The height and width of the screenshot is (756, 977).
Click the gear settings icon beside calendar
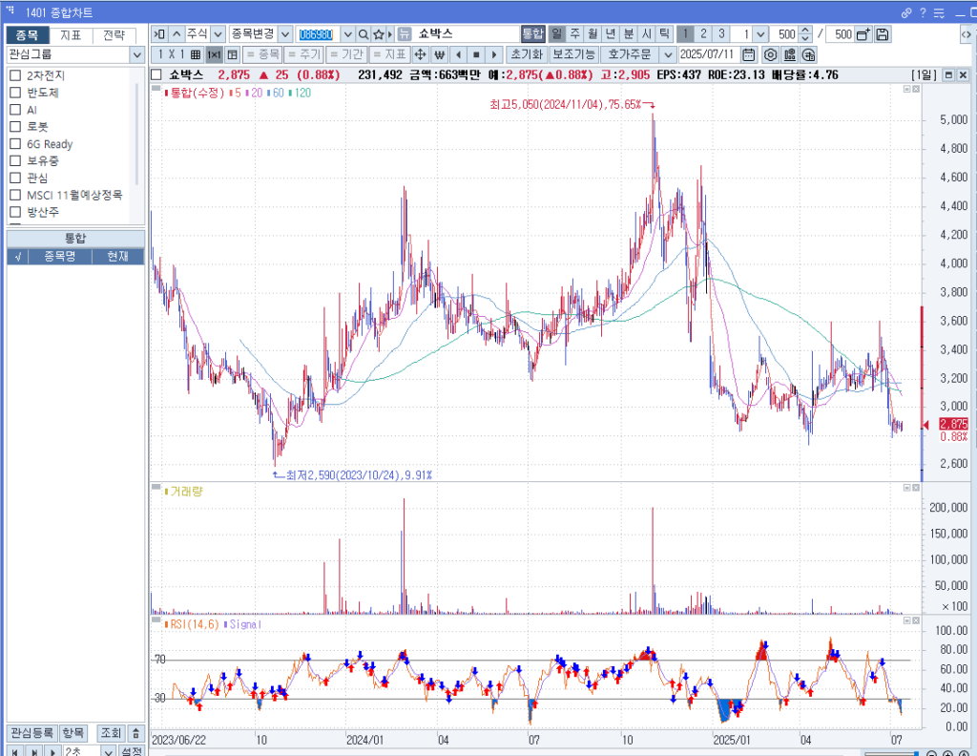(770, 54)
